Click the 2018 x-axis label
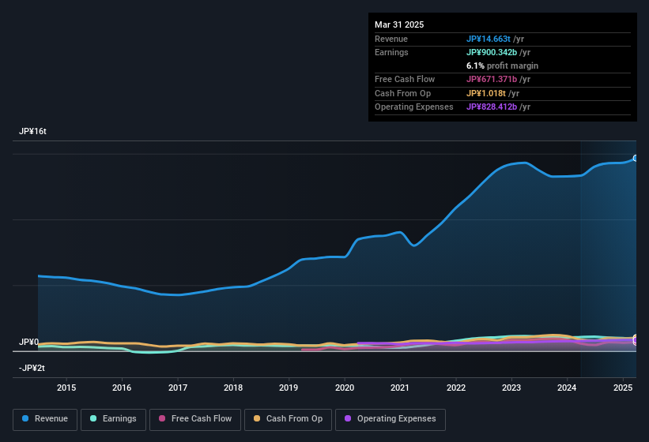This screenshot has height=442, width=649. coord(233,388)
